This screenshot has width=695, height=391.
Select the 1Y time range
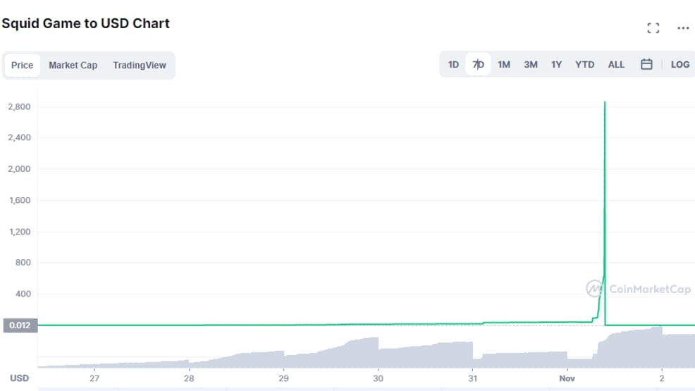tap(556, 65)
